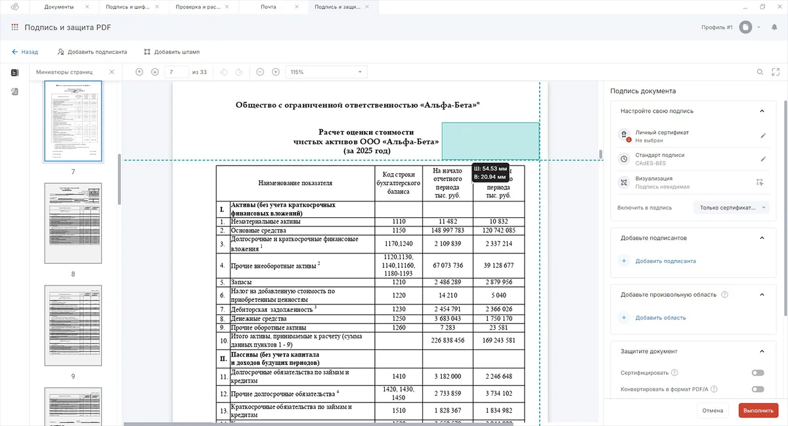This screenshot has height=426, width=788.
Task: Enter fullscreen view mode
Action: [776, 72]
